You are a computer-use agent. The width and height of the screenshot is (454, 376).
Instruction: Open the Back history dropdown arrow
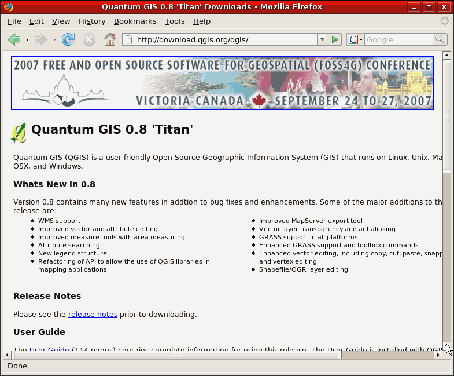(27, 39)
